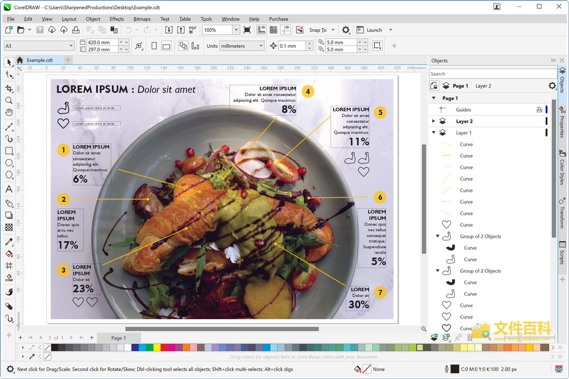Click the Page 1 bottom tab
The image size is (569, 379).
click(118, 338)
